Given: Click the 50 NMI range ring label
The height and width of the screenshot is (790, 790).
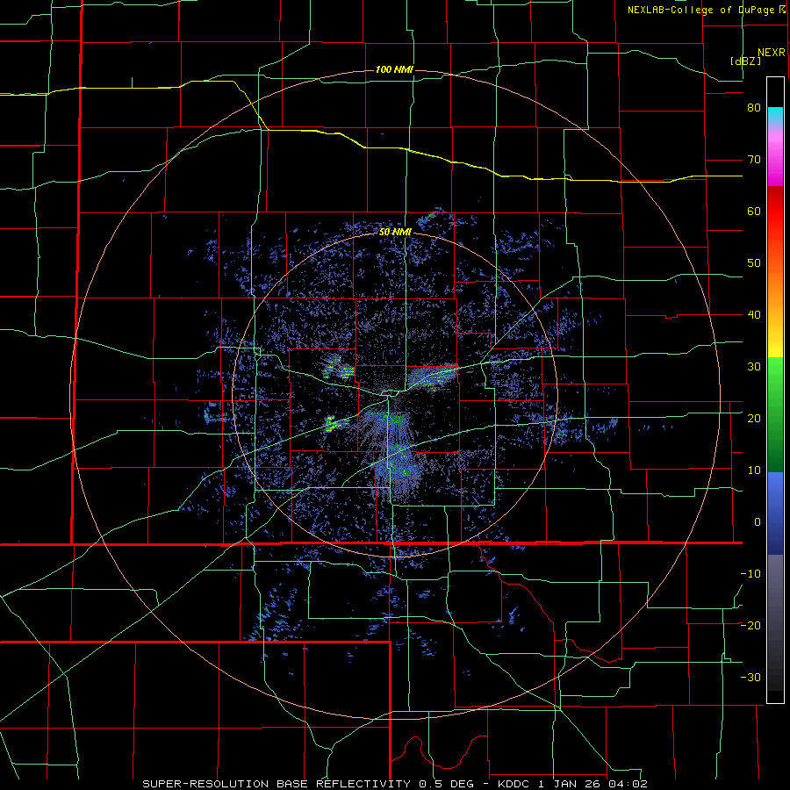Looking at the screenshot, I should 395,233.
